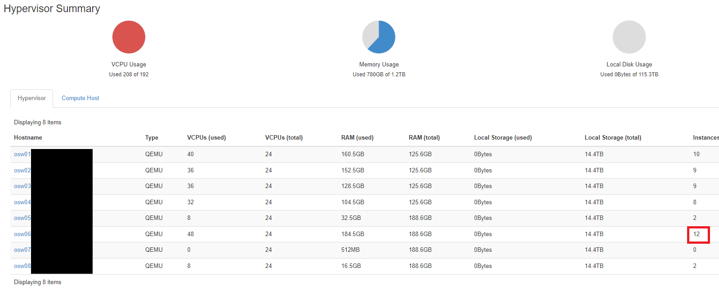The width and height of the screenshot is (719, 294).
Task: Click the grey Local Disk Usage pie chart
Action: point(629,37)
